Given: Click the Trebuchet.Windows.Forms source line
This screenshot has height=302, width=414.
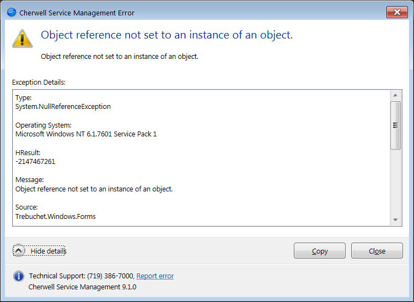Looking at the screenshot, I should pos(56,217).
